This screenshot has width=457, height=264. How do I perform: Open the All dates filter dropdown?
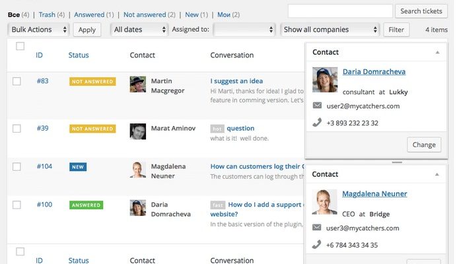click(x=139, y=30)
